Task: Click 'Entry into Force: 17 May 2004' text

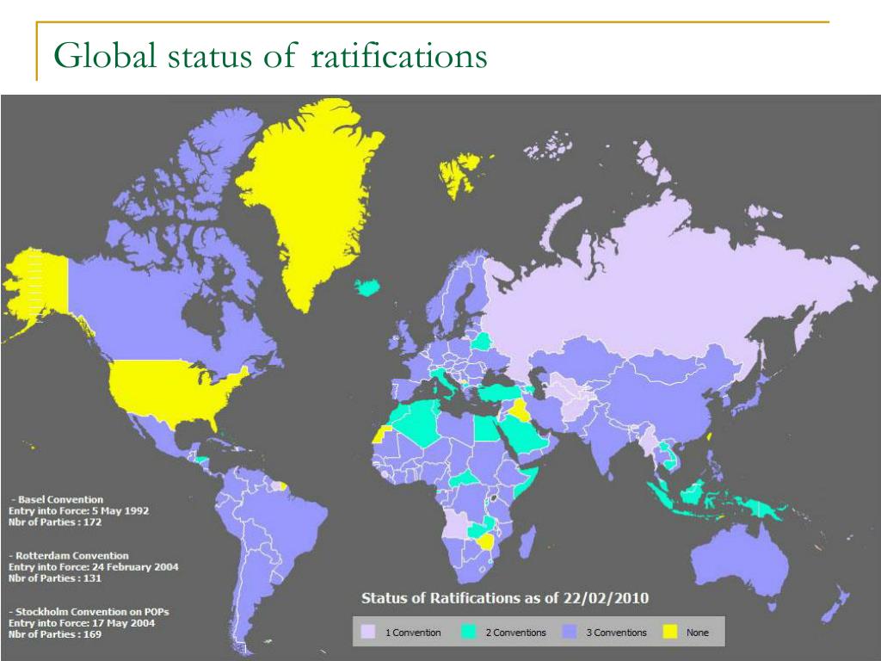Action: point(82,623)
